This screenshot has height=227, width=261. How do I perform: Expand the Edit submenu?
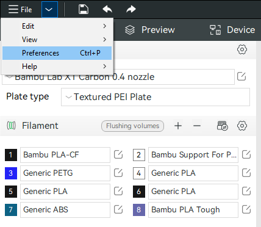pos(57,26)
